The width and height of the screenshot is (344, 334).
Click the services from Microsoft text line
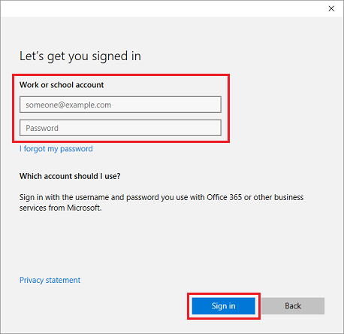[x=61, y=208]
